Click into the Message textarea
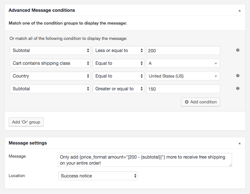 pos(145,160)
